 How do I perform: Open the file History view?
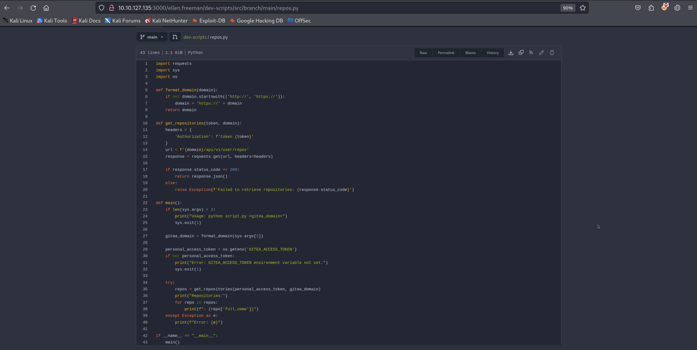pyautogui.click(x=493, y=53)
